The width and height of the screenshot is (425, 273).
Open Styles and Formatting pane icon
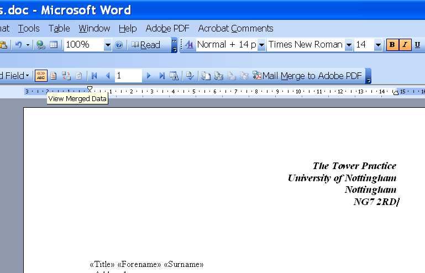[189, 45]
